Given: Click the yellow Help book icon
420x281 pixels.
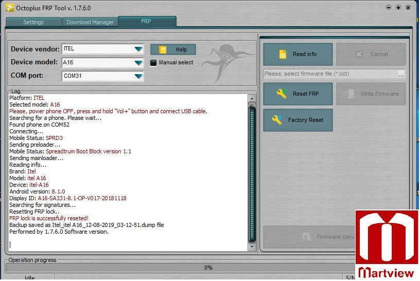Looking at the screenshot, I should point(163,49).
